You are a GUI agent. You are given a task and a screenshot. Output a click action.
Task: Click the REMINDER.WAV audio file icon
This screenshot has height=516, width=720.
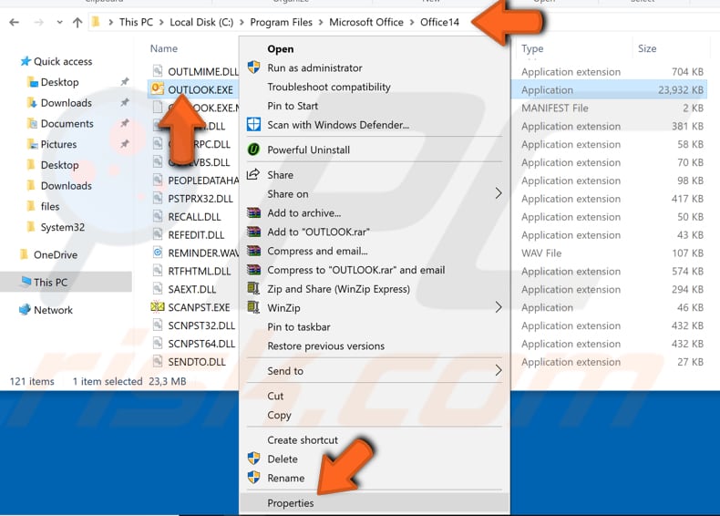pos(158,253)
